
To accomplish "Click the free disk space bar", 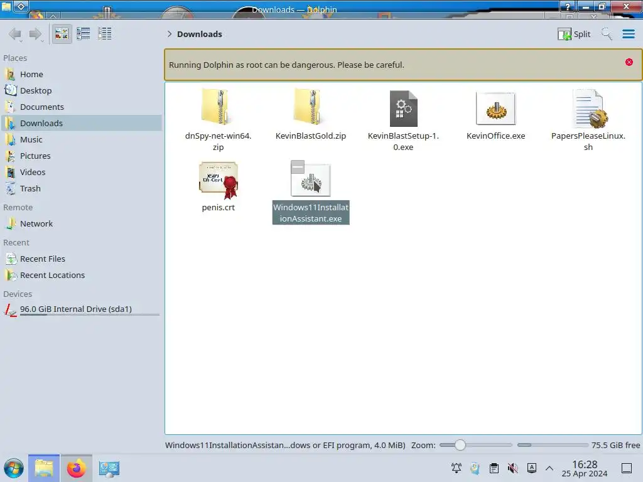I will click(553, 445).
